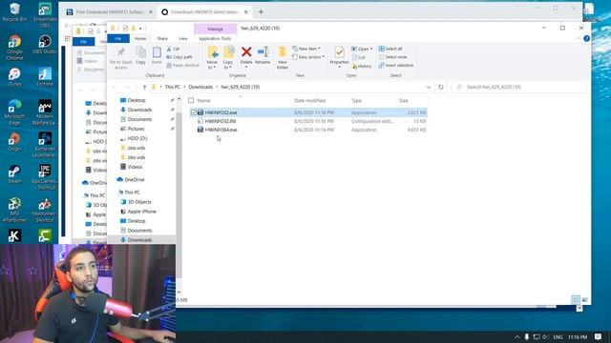Toggle select-all checkbox in Name header
Screen dimensions: 611x343
coord(191,100)
